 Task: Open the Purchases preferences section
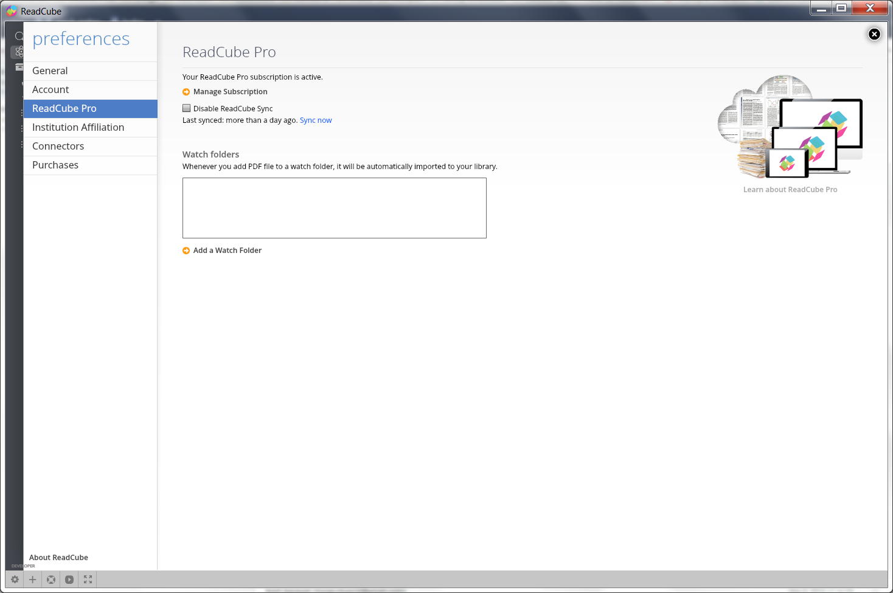click(90, 165)
